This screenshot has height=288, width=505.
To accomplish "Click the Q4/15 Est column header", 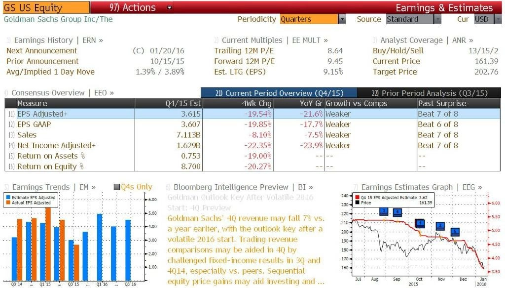I will [x=169, y=104].
